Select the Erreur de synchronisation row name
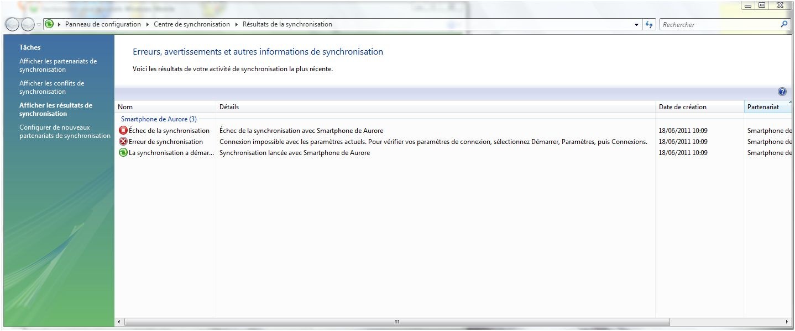The width and height of the screenshot is (795, 331). click(166, 142)
